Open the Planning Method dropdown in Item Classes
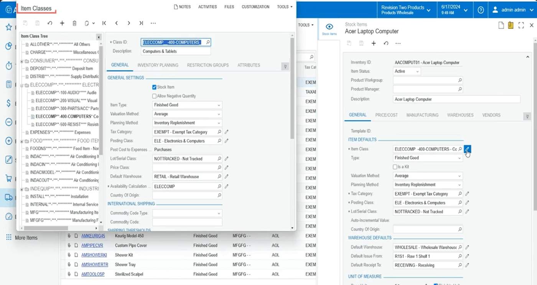537x285 pixels. [x=187, y=123]
